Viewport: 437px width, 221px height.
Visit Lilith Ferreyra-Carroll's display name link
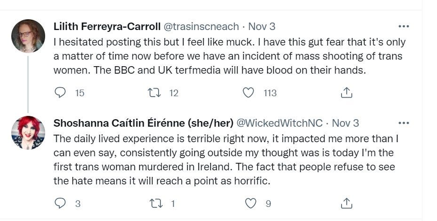pyautogui.click(x=107, y=26)
